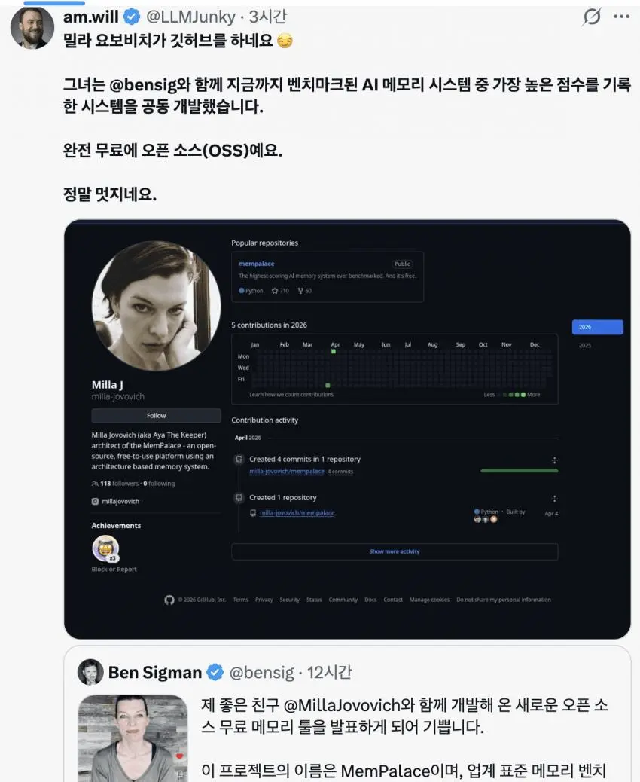The image size is (640, 782).
Task: Expand the Created 1 repository activity entry
Action: click(555, 497)
